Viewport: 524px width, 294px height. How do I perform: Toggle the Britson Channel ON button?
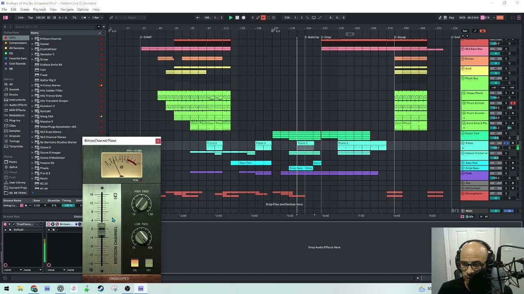pyautogui.click(x=135, y=263)
